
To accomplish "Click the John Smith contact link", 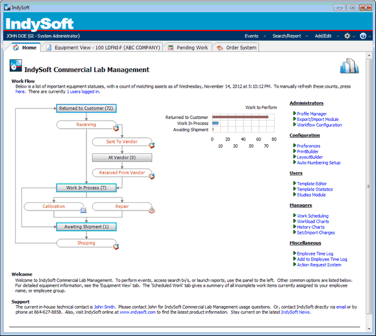I will pos(105,307).
